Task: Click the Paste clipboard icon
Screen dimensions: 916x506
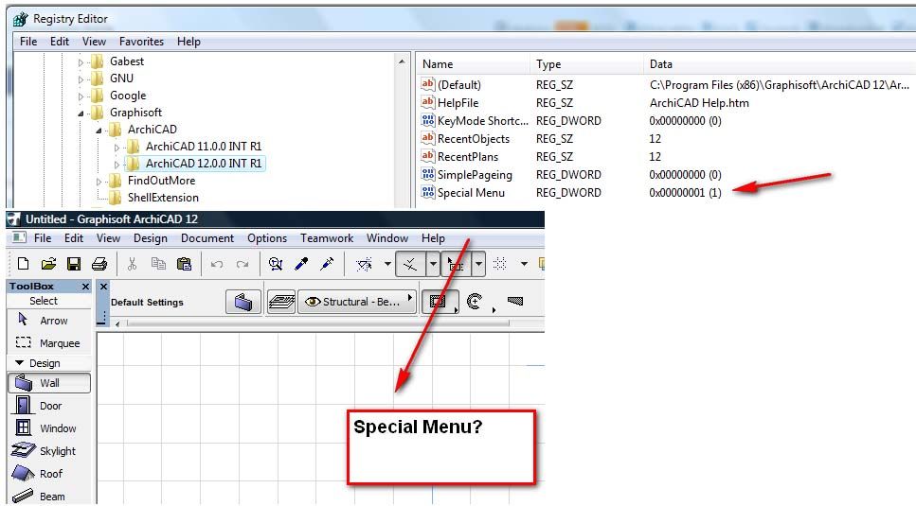Action: (184, 264)
